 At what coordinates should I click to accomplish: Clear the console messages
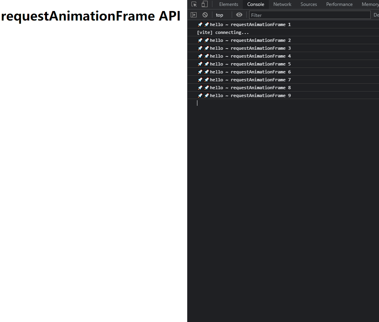click(x=205, y=15)
